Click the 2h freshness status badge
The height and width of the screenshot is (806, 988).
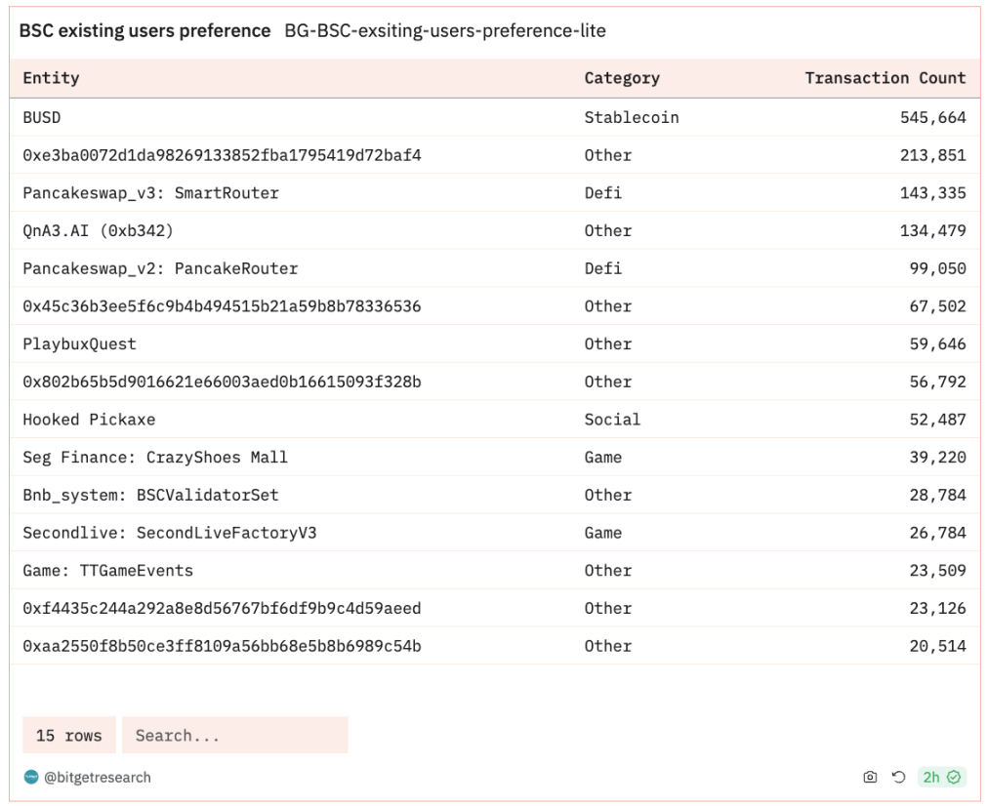pyautogui.click(x=941, y=777)
